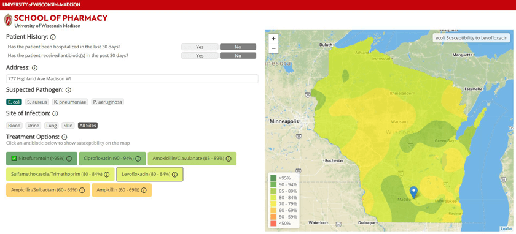The height and width of the screenshot is (234, 516).
Task: Click Green Bay label on the map
Action: 444,141
